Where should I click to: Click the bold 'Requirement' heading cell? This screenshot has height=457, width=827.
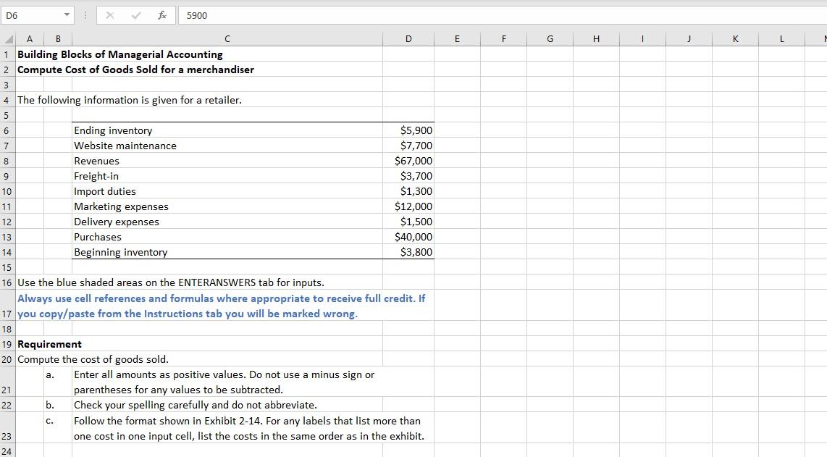[x=49, y=344]
